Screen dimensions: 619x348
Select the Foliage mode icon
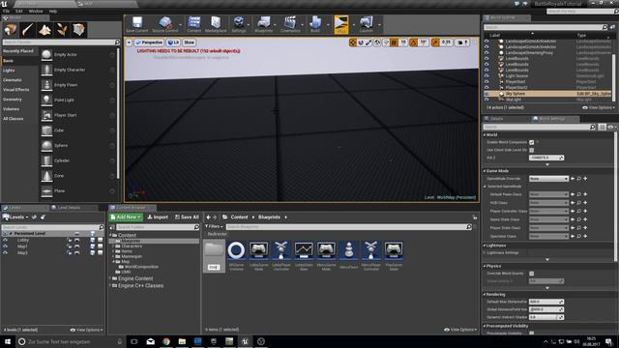62,30
